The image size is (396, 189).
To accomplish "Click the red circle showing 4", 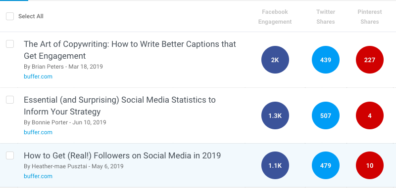I will pyautogui.click(x=370, y=115).
